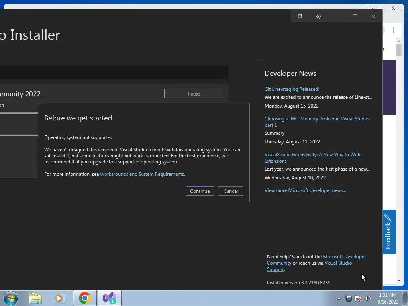Pause the Community 2022 installation
This screenshot has height=306, width=408.
194,94
